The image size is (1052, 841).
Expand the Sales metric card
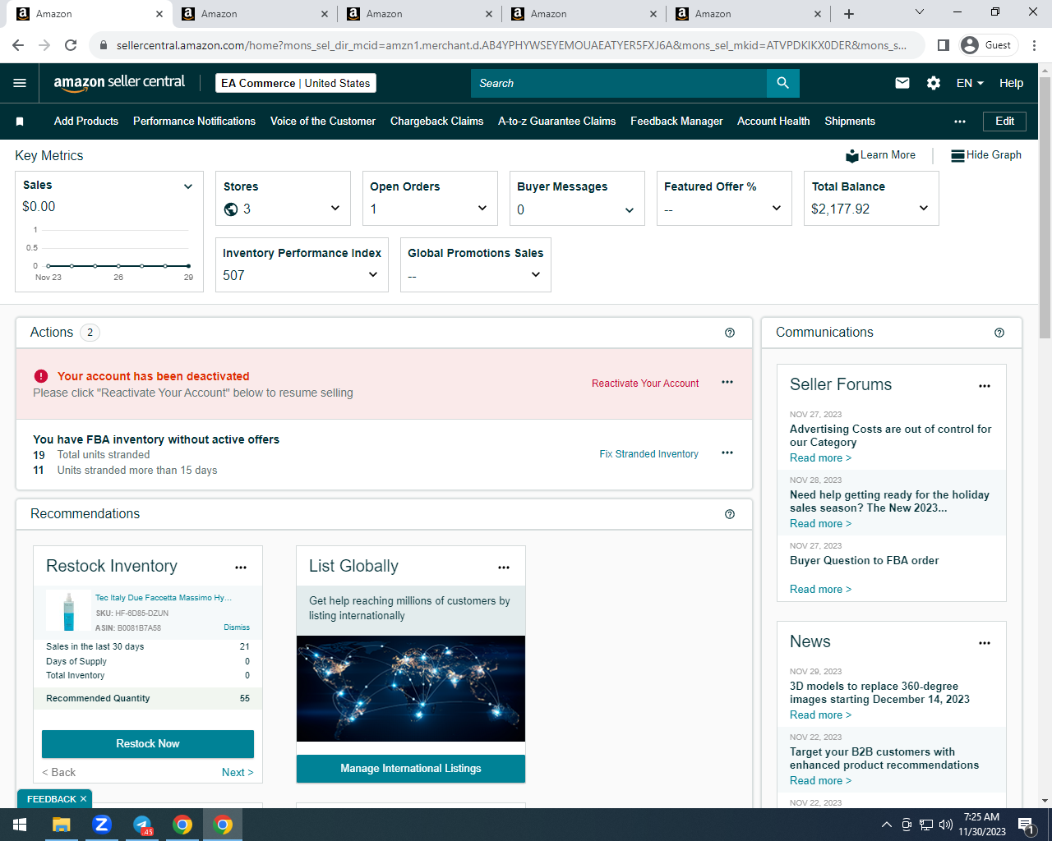(188, 186)
